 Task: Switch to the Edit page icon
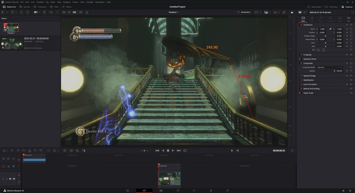pyautogui.click(x=161, y=191)
